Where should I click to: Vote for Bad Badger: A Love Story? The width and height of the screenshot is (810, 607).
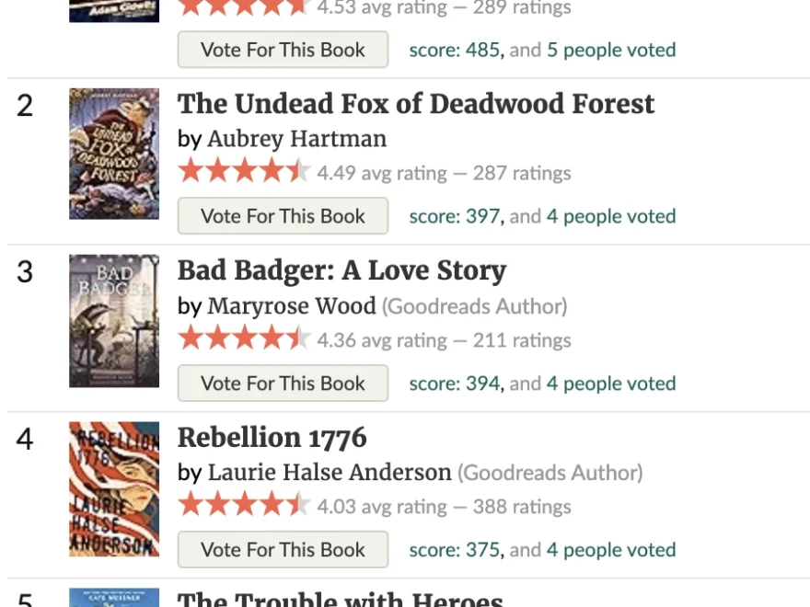(283, 384)
